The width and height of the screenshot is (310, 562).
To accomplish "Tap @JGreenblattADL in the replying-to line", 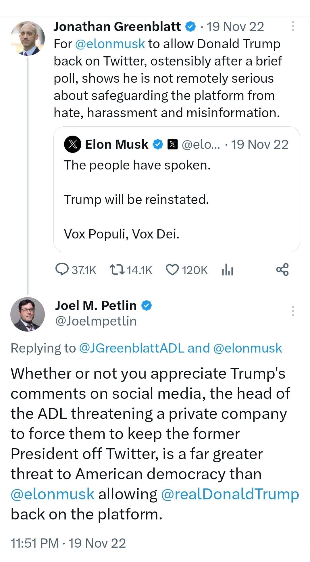I will click(x=131, y=348).
